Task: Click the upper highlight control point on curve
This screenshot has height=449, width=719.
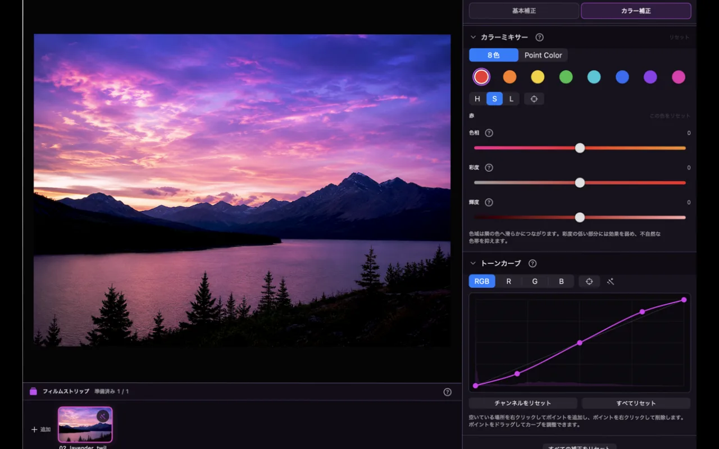Action: 642,311
